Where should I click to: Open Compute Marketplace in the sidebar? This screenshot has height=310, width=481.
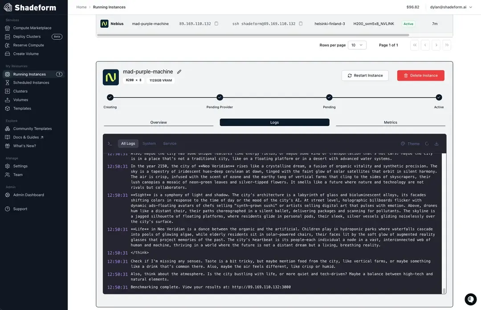[x=32, y=28]
